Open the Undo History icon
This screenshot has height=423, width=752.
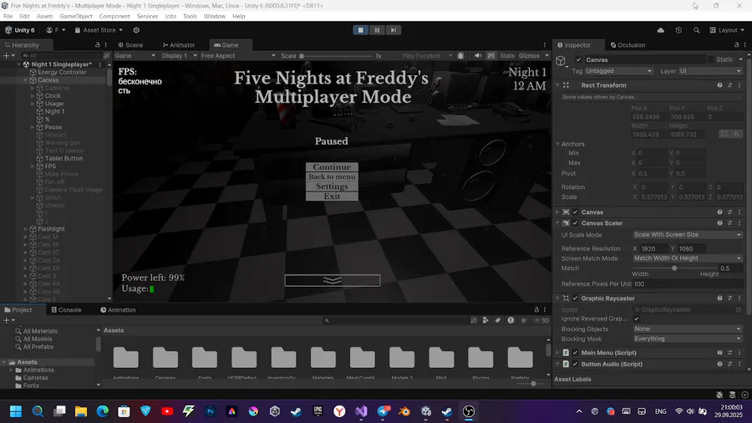pos(678,30)
